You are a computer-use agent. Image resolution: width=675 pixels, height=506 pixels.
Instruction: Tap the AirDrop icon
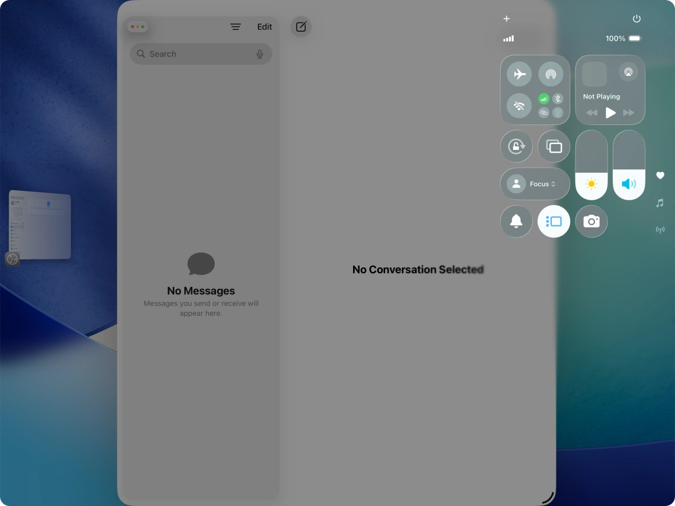551,74
